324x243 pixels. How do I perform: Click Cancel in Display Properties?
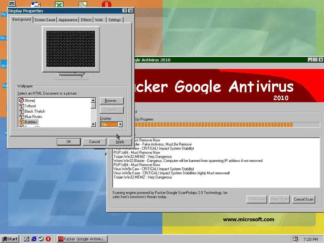(x=94, y=142)
